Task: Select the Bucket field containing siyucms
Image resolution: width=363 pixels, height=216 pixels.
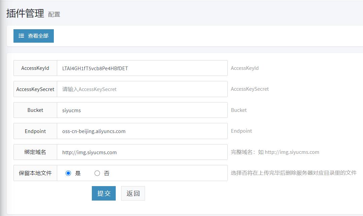Action: pyautogui.click(x=142, y=110)
